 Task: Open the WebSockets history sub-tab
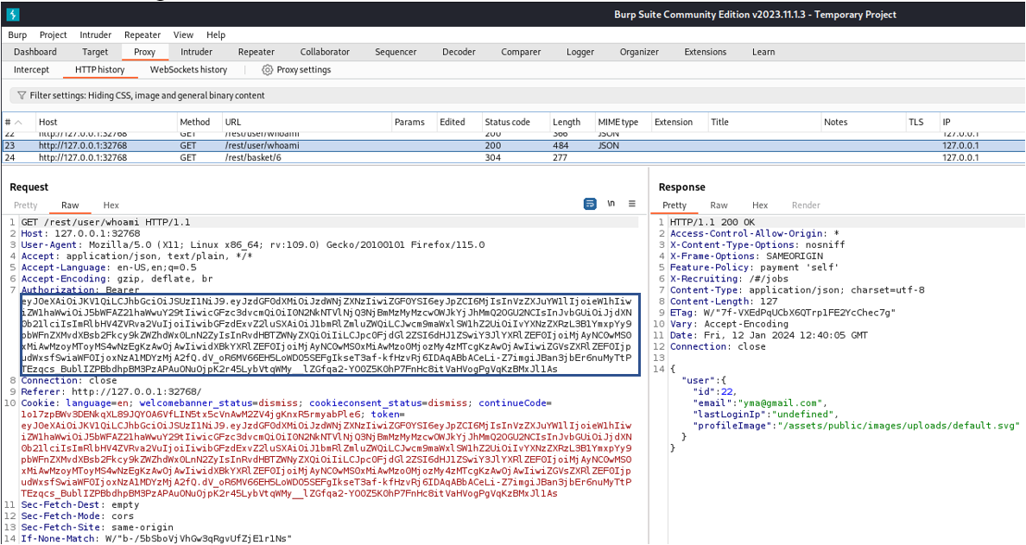click(188, 69)
